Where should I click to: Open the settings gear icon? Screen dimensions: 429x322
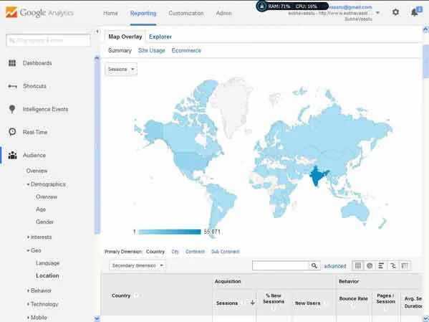coord(395,12)
